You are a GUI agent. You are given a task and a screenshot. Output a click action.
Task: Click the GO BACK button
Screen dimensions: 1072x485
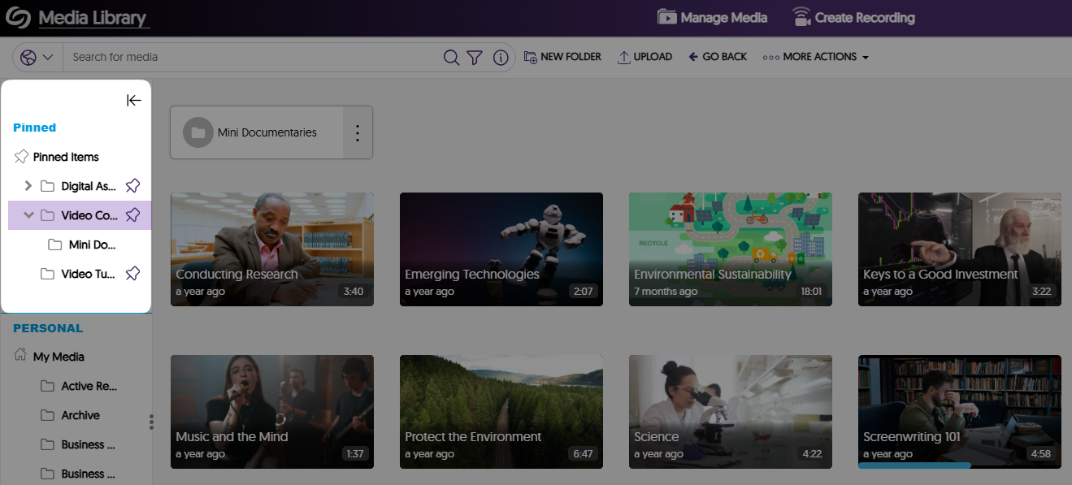coord(718,57)
